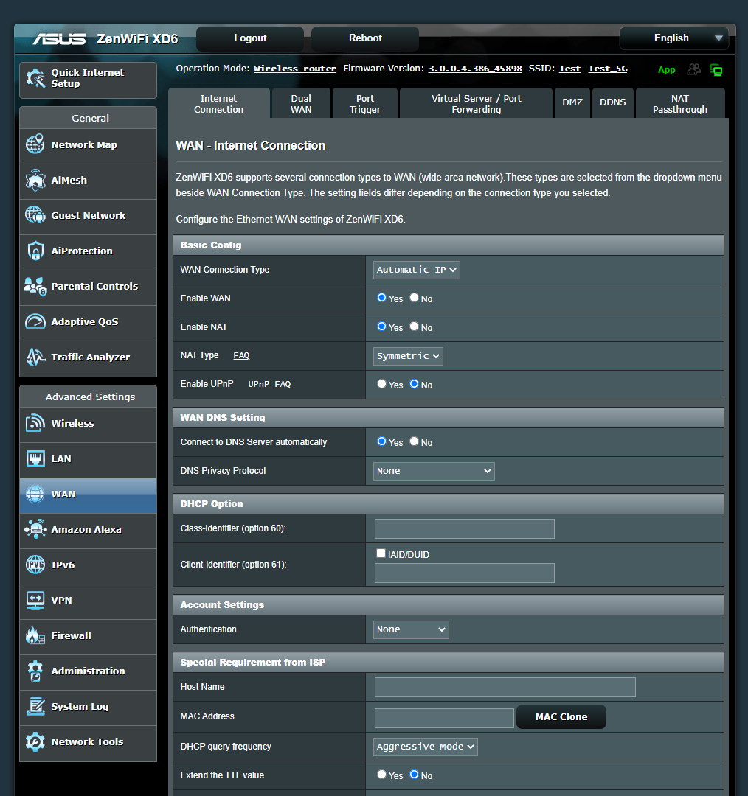Open Quick Internet Setup wizard icon
748x796 pixels.
[35, 78]
